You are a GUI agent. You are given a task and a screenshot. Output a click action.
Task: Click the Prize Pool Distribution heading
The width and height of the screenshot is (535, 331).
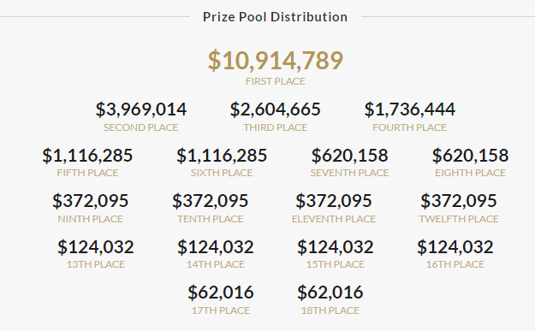click(275, 17)
